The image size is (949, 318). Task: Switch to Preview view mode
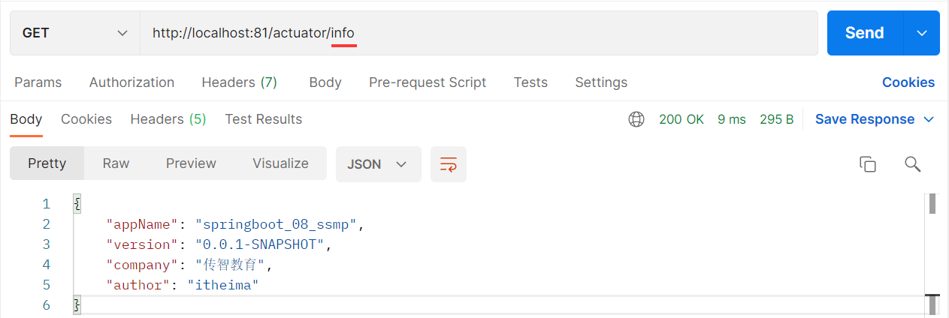(x=191, y=163)
